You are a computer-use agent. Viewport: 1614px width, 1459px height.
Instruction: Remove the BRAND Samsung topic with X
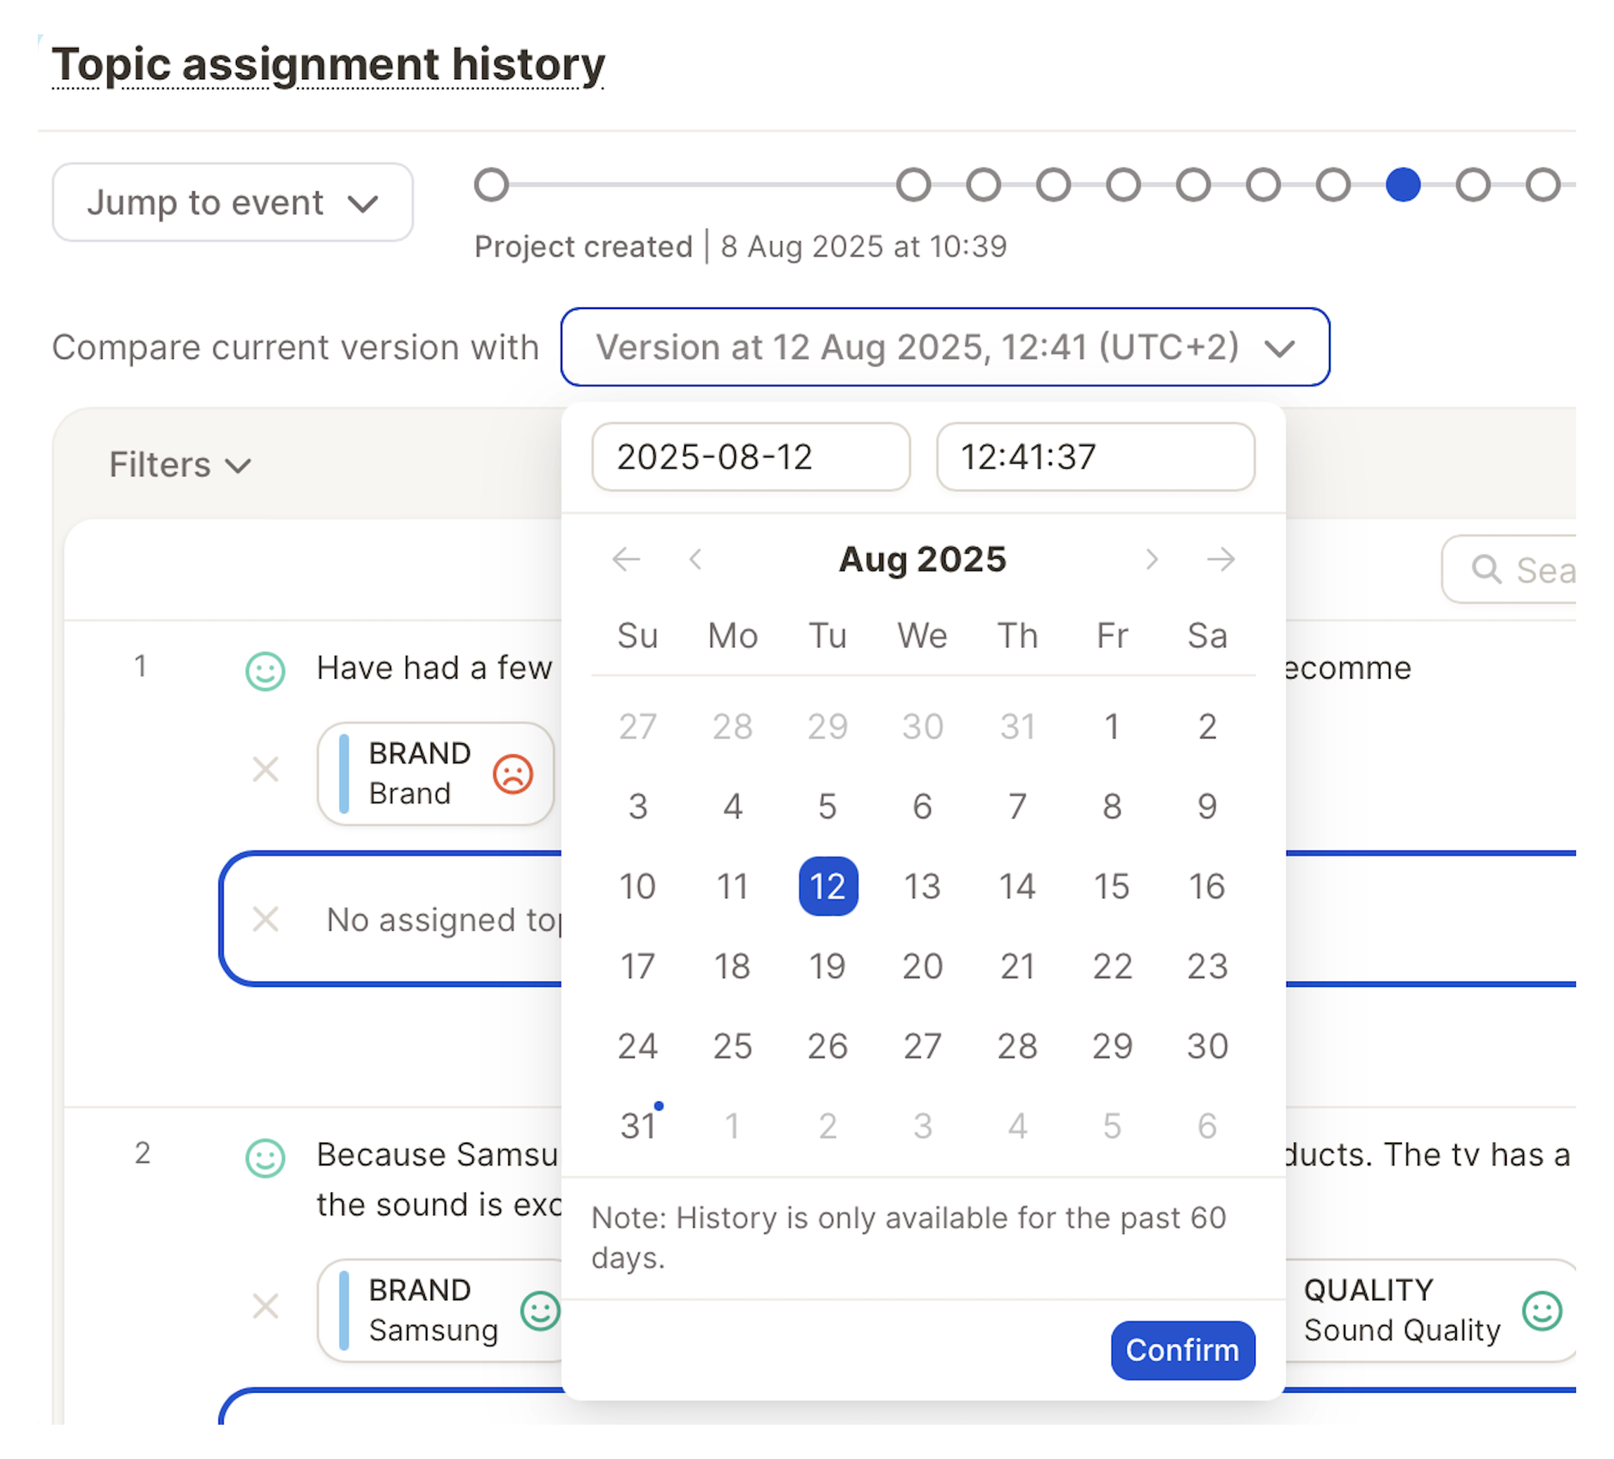[x=265, y=1306]
